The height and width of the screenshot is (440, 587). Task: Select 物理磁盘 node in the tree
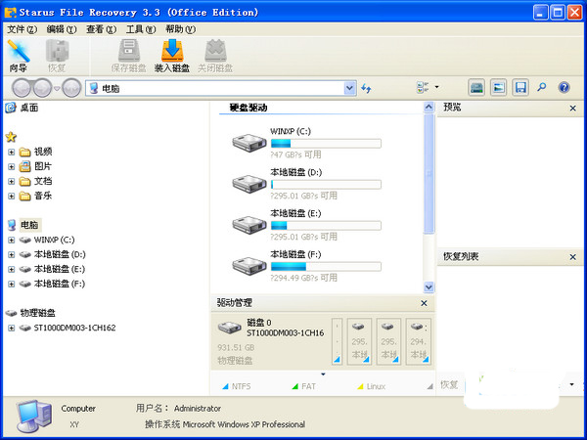(x=37, y=313)
